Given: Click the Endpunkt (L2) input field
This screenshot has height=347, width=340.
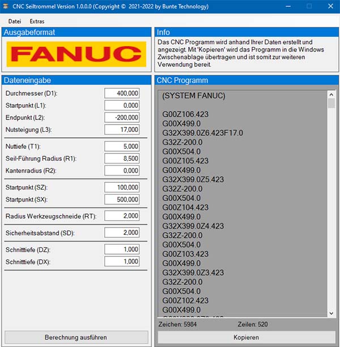Looking at the screenshot, I should click(122, 117).
